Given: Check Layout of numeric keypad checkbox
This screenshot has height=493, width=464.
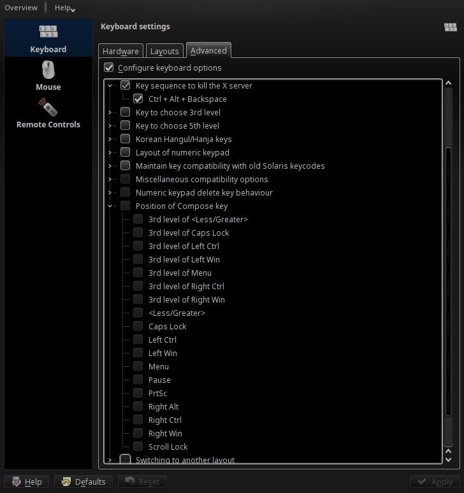Looking at the screenshot, I should pos(125,152).
